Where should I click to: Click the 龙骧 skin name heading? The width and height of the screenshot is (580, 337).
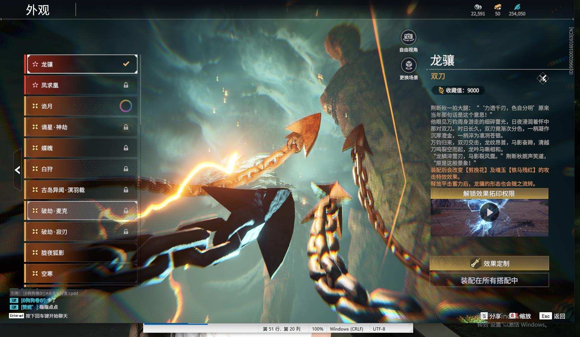(443, 60)
